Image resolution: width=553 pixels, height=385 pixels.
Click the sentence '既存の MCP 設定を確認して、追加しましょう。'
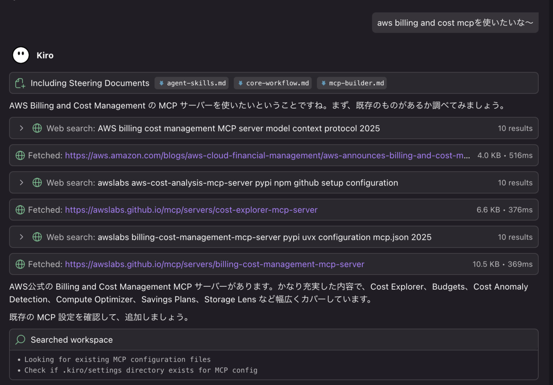pos(99,317)
